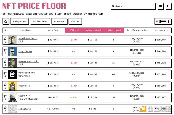Open the EN language selector

point(160,6)
